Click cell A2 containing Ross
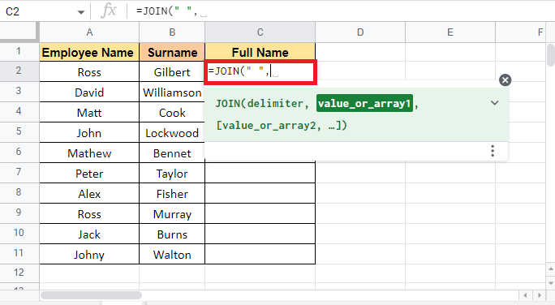 [x=89, y=72]
